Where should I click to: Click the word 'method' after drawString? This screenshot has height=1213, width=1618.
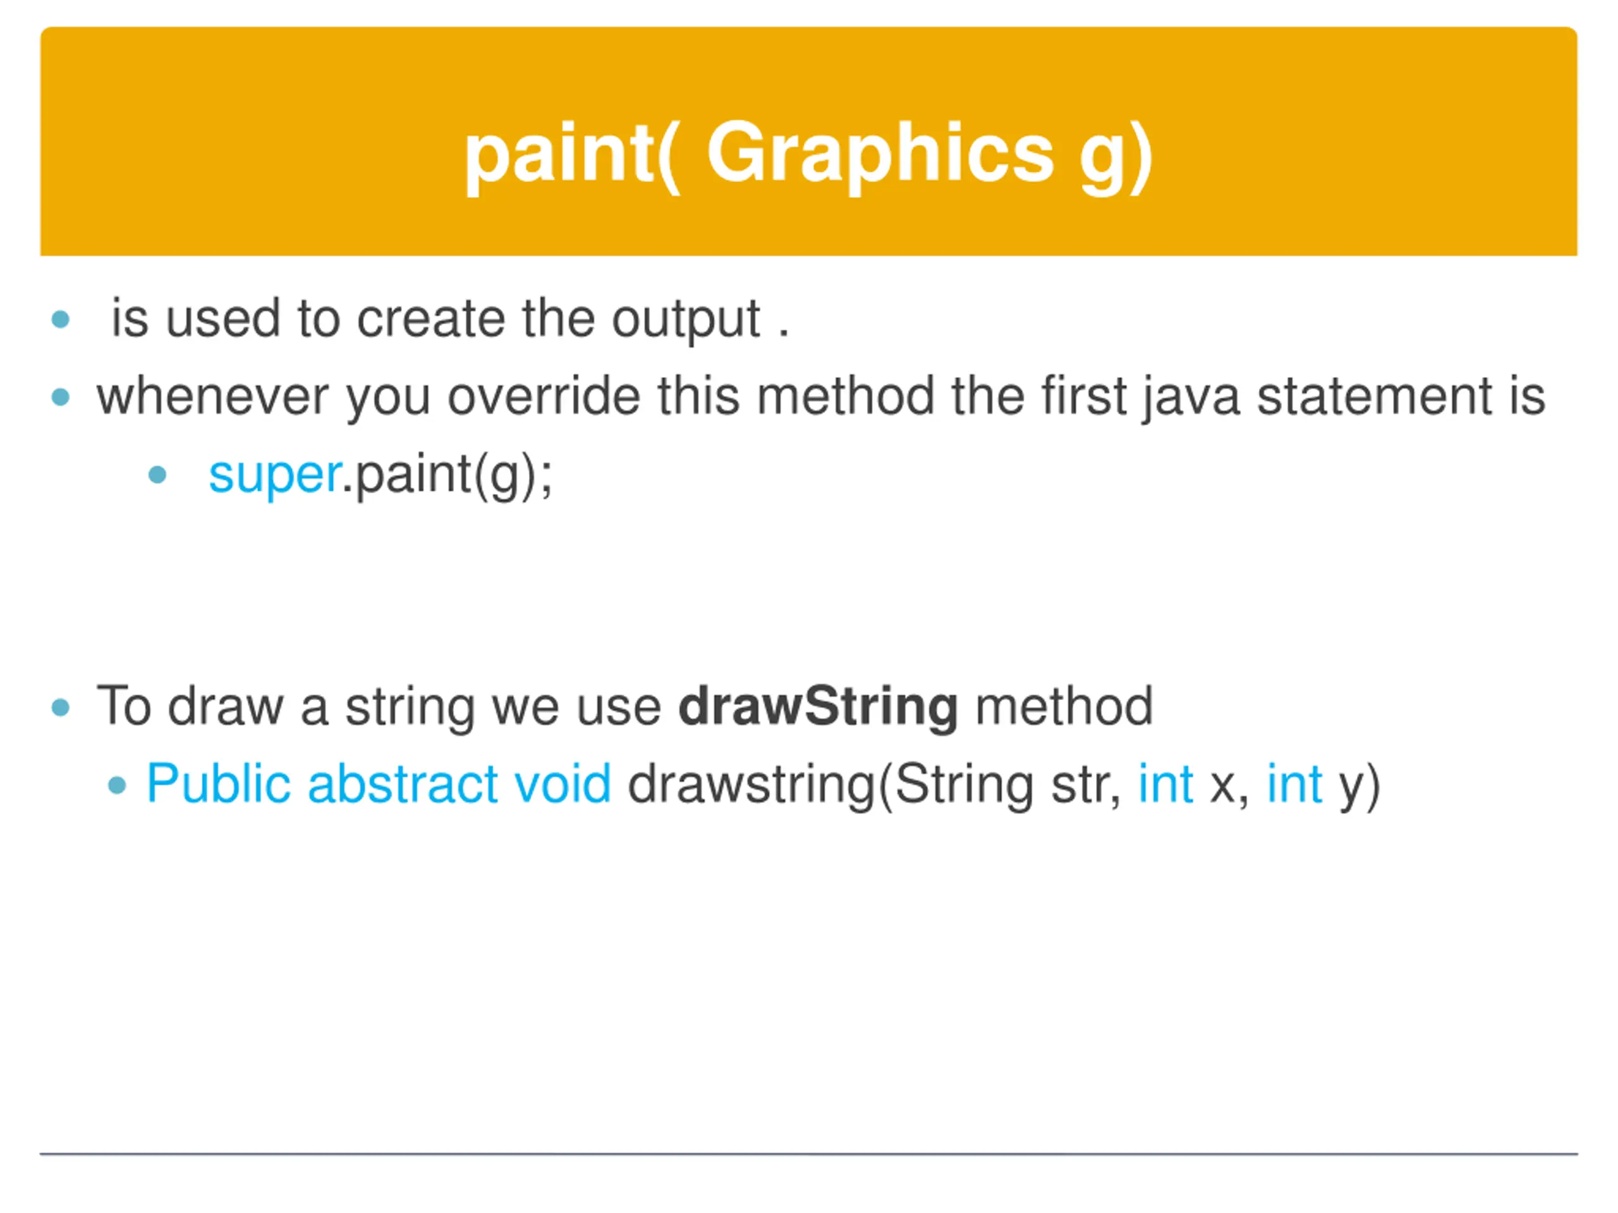click(x=1064, y=707)
